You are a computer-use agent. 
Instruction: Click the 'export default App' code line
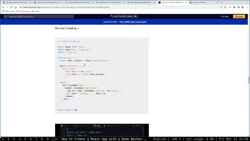[68, 110]
